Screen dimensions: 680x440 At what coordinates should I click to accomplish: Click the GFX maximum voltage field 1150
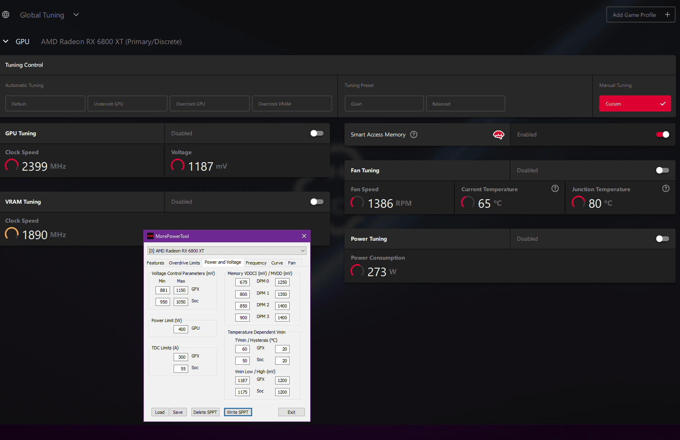click(x=181, y=290)
